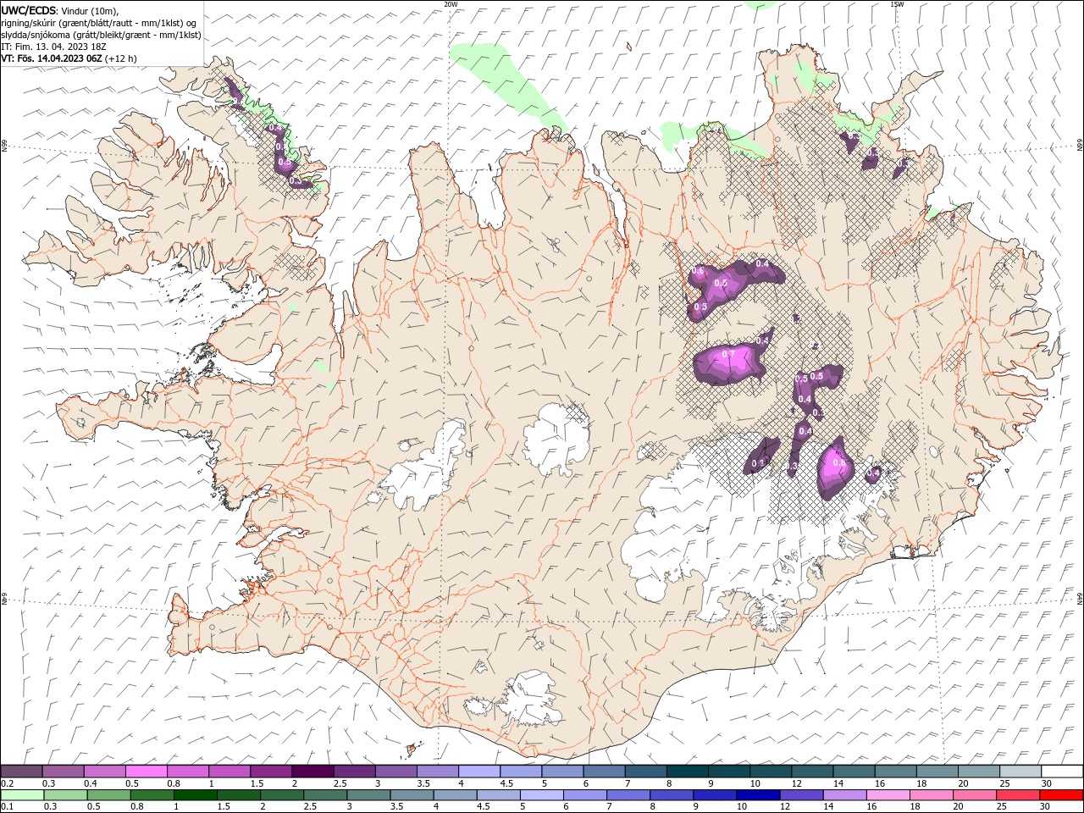1084x813 pixels.
Task: Select bright pink top swatch at 0.5
Action: tap(146, 771)
